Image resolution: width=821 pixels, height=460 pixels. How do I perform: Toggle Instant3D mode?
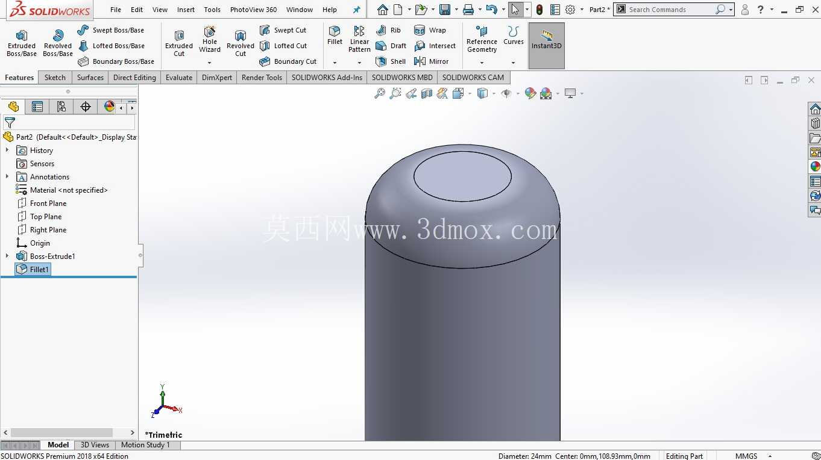[x=547, y=46]
